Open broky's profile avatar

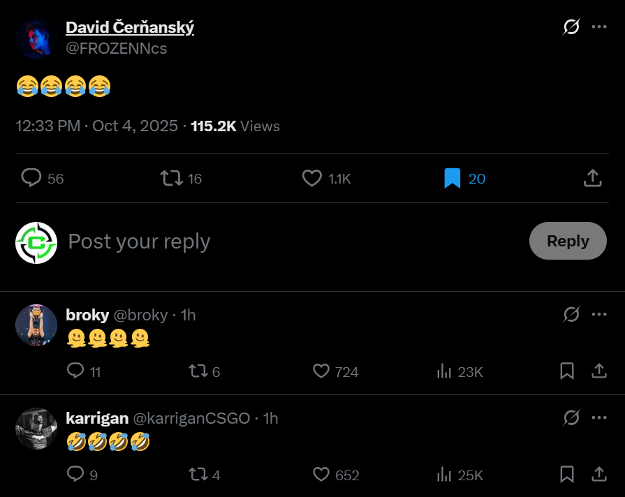click(36, 325)
